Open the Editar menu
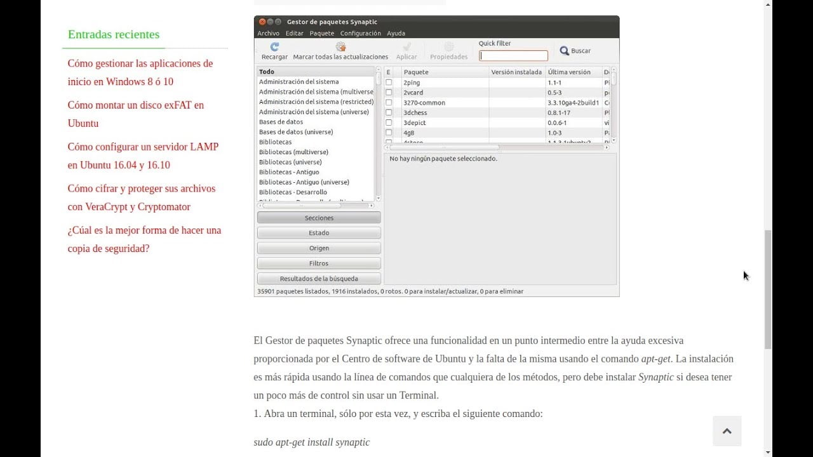 (294, 33)
